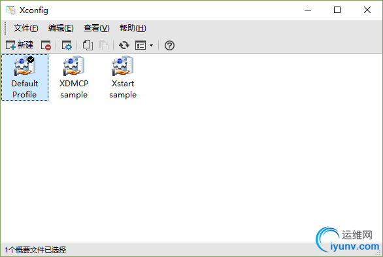This screenshot has height=257, width=383.
Task: Maximize the Xconfig window
Action: [337, 10]
